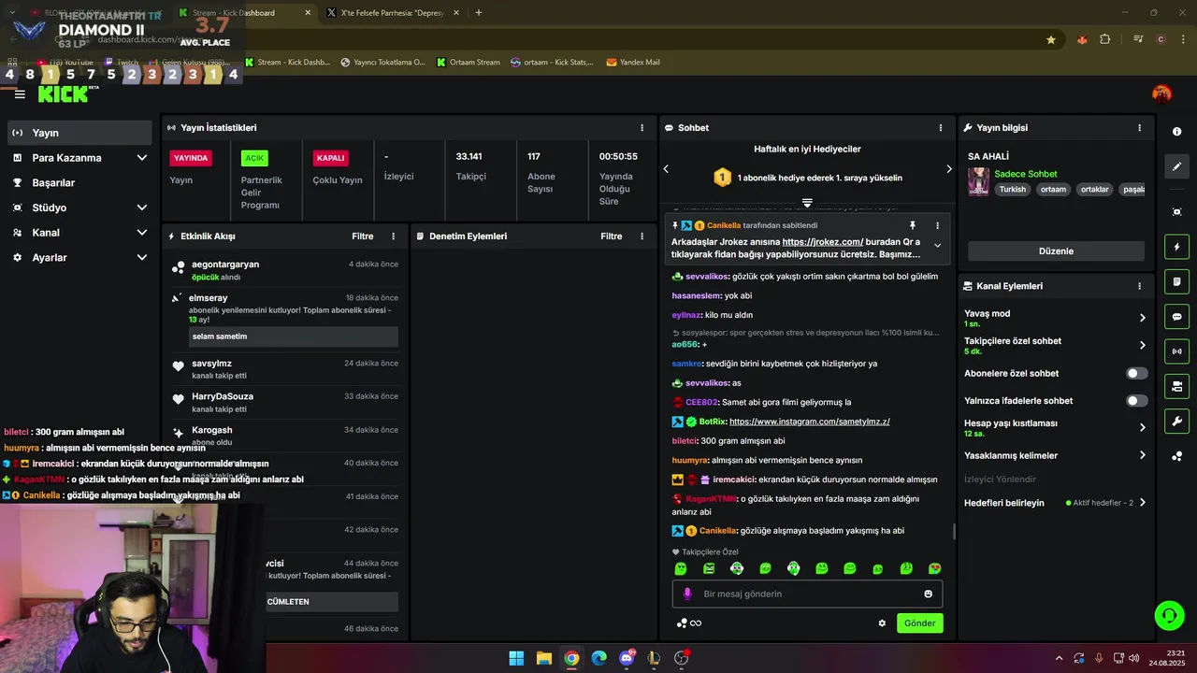1197x673 pixels.
Task: Open Yasaklanmış kelimeler chevron
Action: click(1142, 455)
